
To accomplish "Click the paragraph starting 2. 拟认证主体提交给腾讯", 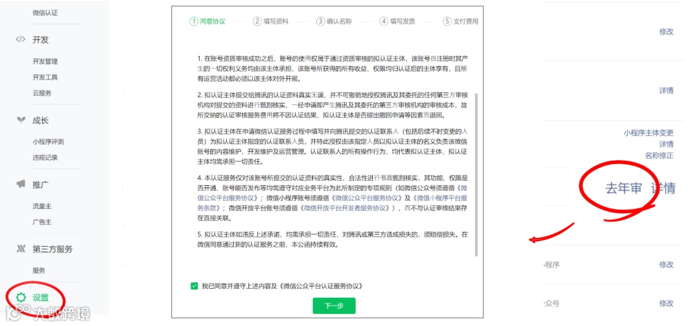I will point(332,105).
